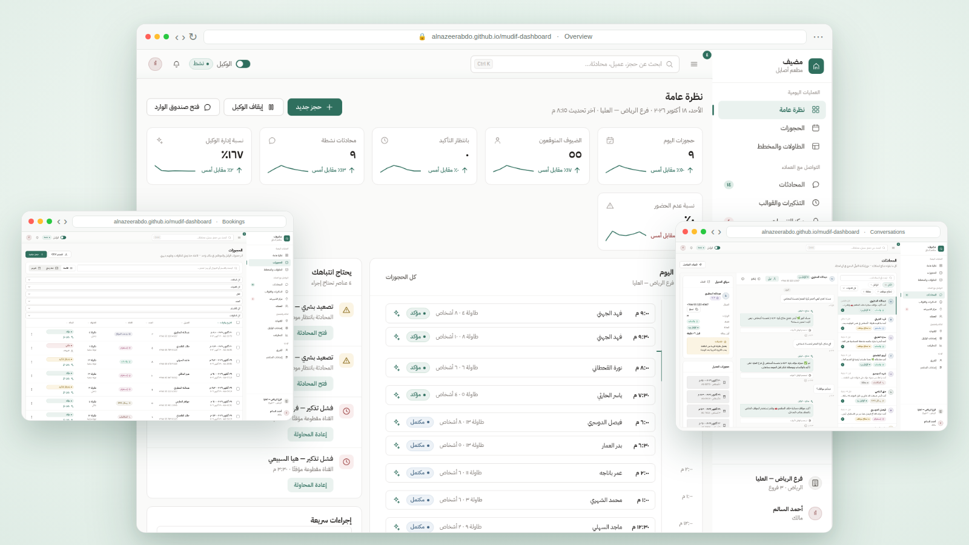This screenshot has height=545, width=969.
Task: Toggle the الوكيل switch in Bookings window
Action: click(x=64, y=237)
